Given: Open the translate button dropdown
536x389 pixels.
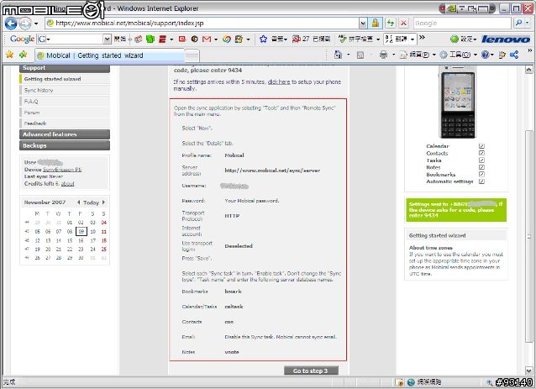Looking at the screenshot, I should [413, 39].
